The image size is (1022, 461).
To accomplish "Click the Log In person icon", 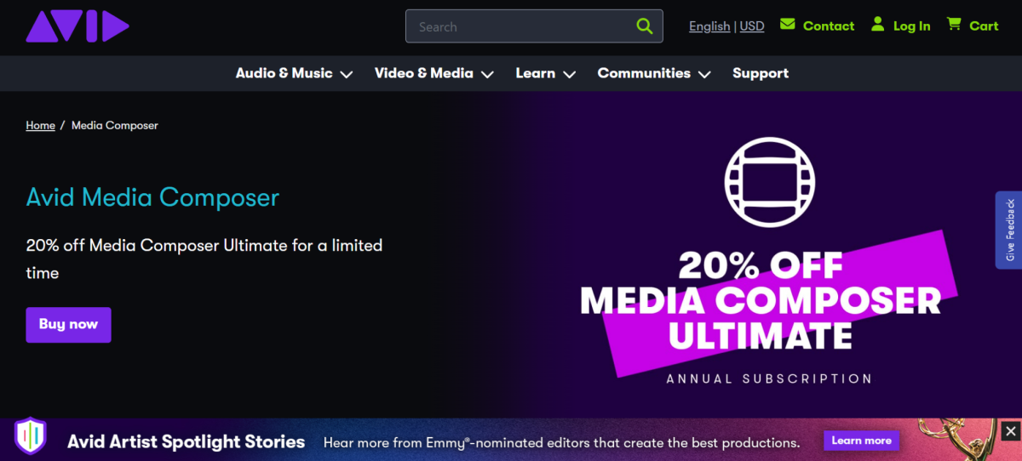I will point(878,25).
